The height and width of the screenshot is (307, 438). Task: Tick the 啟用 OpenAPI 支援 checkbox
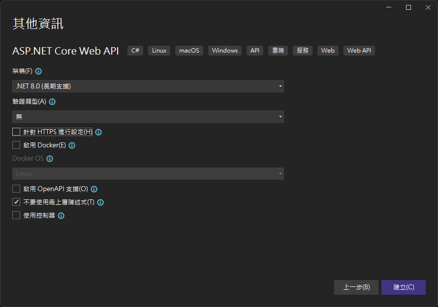(x=16, y=189)
